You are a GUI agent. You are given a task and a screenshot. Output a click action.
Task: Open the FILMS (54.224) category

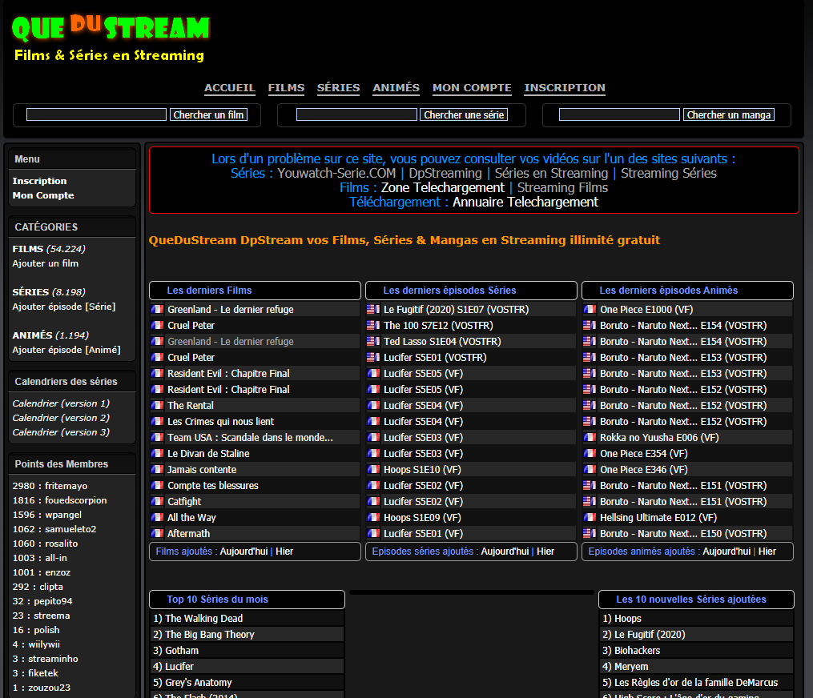point(49,249)
